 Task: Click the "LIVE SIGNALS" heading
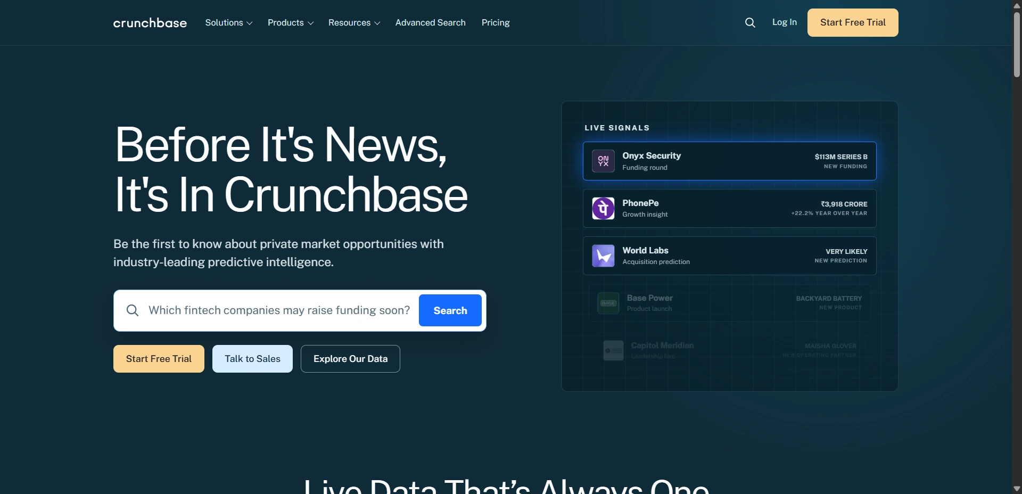click(617, 128)
